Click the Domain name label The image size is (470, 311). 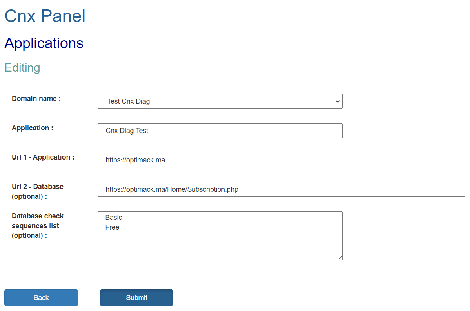coord(36,99)
